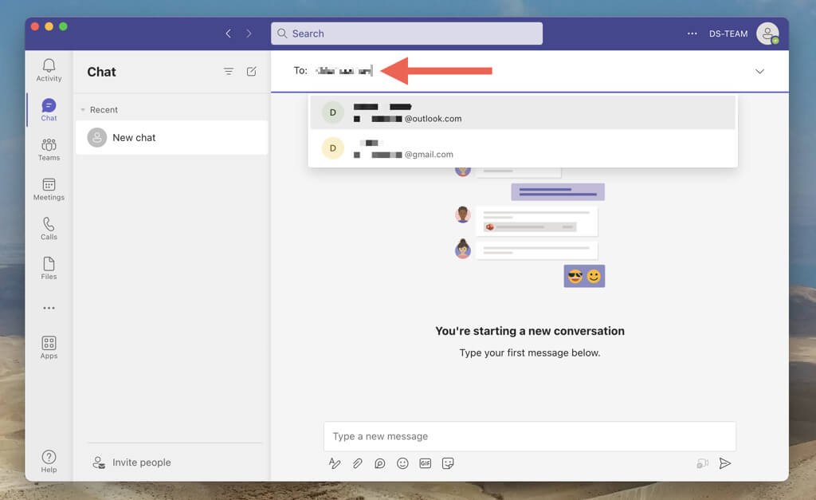Go forward with the right arrow
Image resolution: width=816 pixels, height=500 pixels.
click(249, 33)
